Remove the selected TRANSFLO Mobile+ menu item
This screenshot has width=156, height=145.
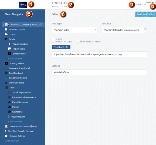[41, 24]
